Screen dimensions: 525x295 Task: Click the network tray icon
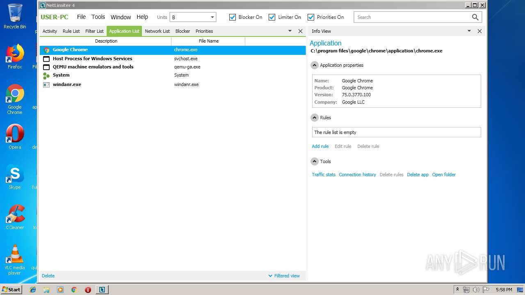point(466,290)
